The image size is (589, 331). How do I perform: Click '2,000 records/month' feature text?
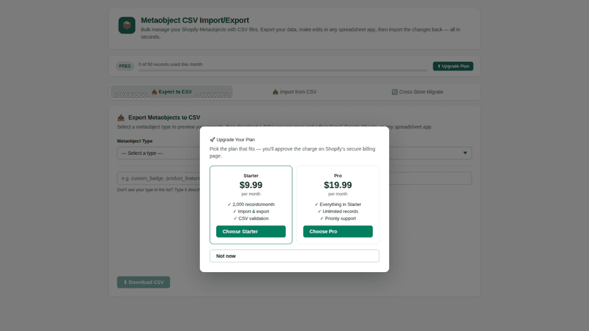tap(251, 205)
